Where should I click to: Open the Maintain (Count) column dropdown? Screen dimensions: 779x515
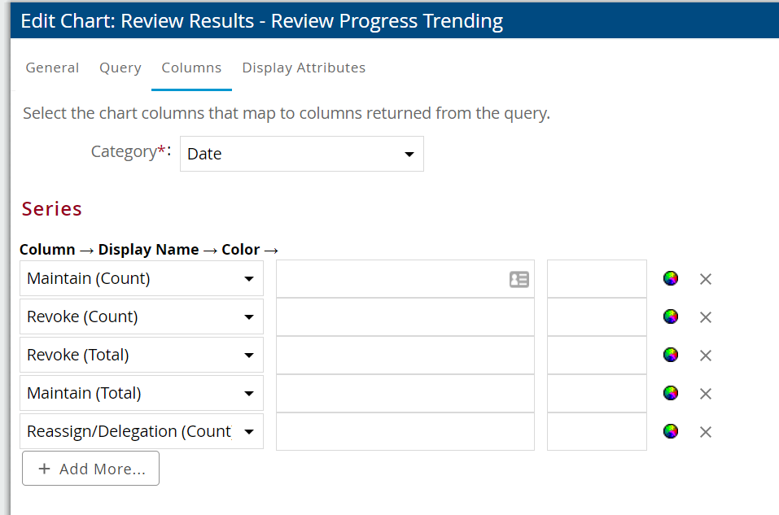(x=141, y=278)
